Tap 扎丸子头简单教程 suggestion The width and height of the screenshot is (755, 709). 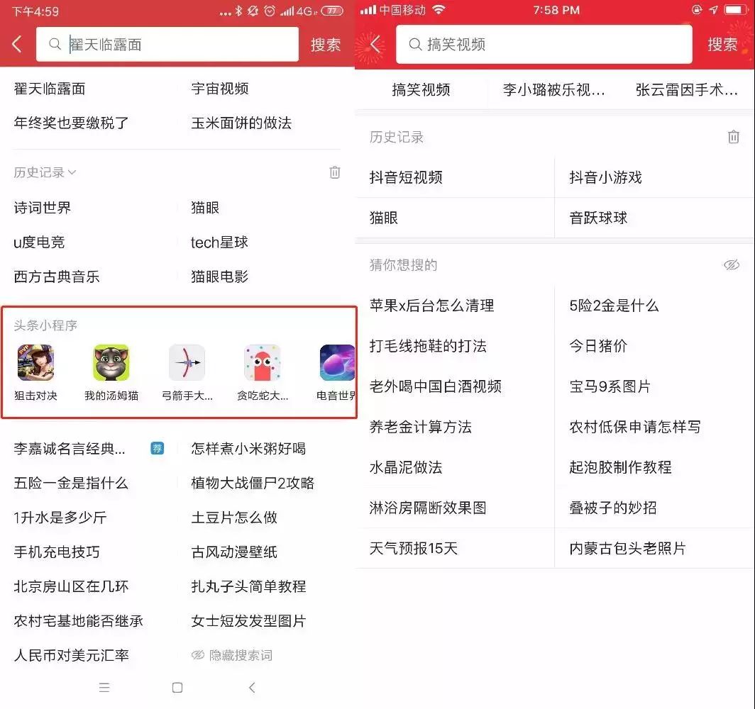pos(248,586)
